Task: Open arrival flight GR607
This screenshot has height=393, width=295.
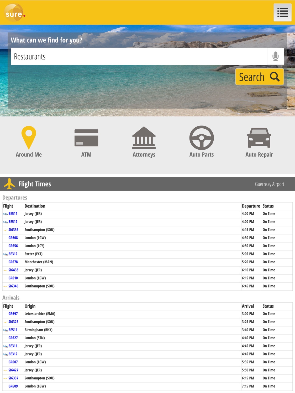Action: [x=13, y=362]
